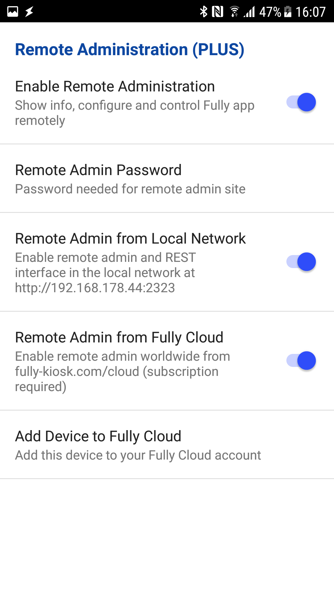Tap 'Add this device to your Fully Cloud account'
This screenshot has height=595, width=334.
(138, 455)
